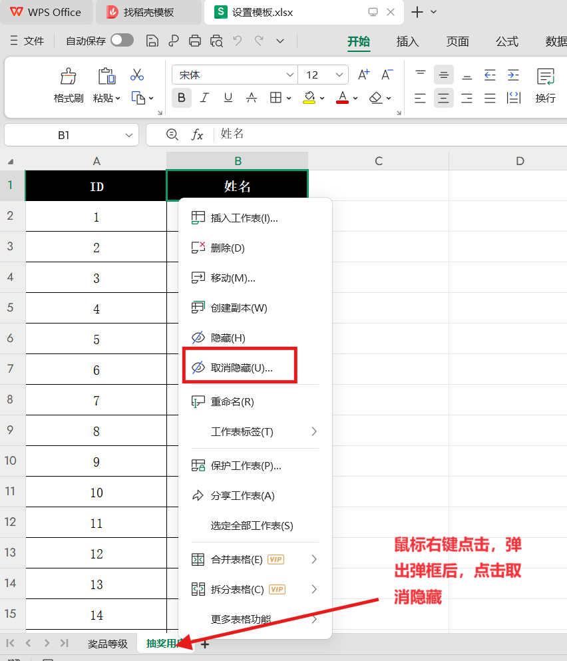
Task: Click the formula bar input field
Action: tap(386, 134)
